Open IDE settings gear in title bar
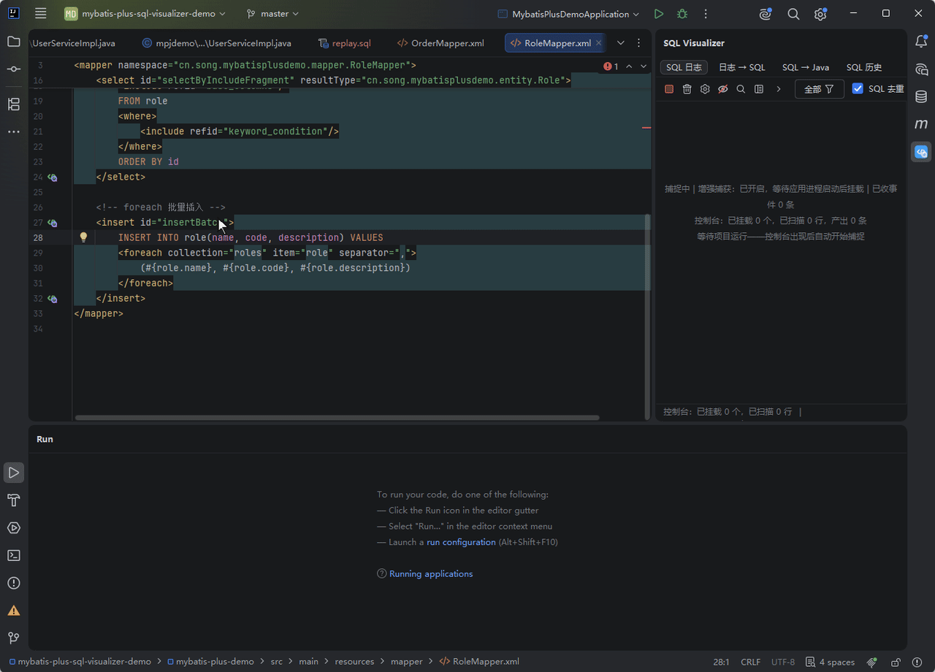Image resolution: width=935 pixels, height=672 pixels. click(820, 14)
